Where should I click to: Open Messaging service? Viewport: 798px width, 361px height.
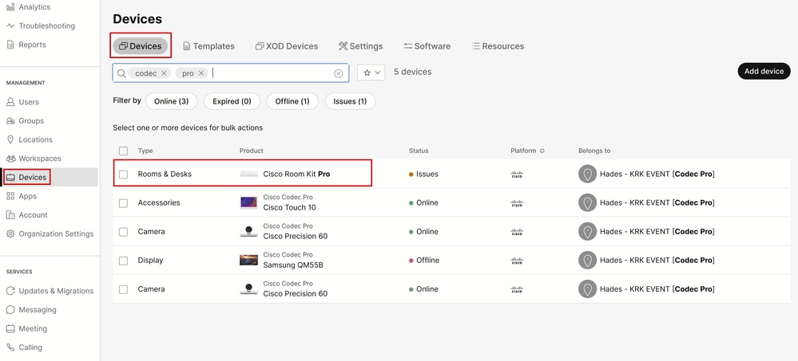coord(31,310)
